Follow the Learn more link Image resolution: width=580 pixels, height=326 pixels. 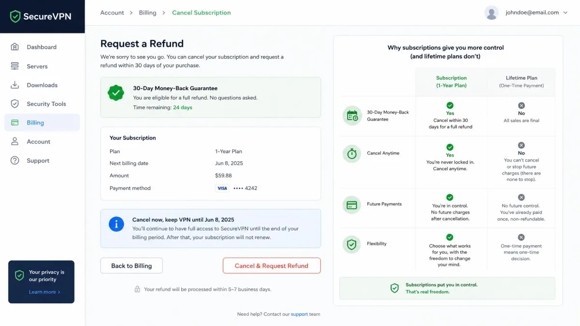click(44, 292)
